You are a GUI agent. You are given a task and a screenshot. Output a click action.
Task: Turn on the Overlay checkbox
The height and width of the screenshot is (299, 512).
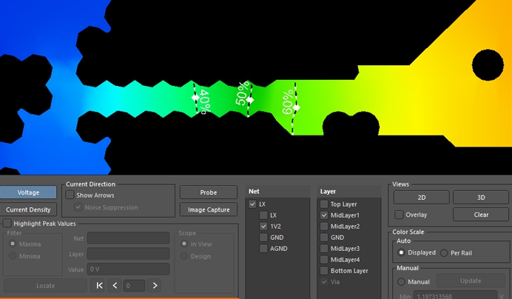point(400,215)
